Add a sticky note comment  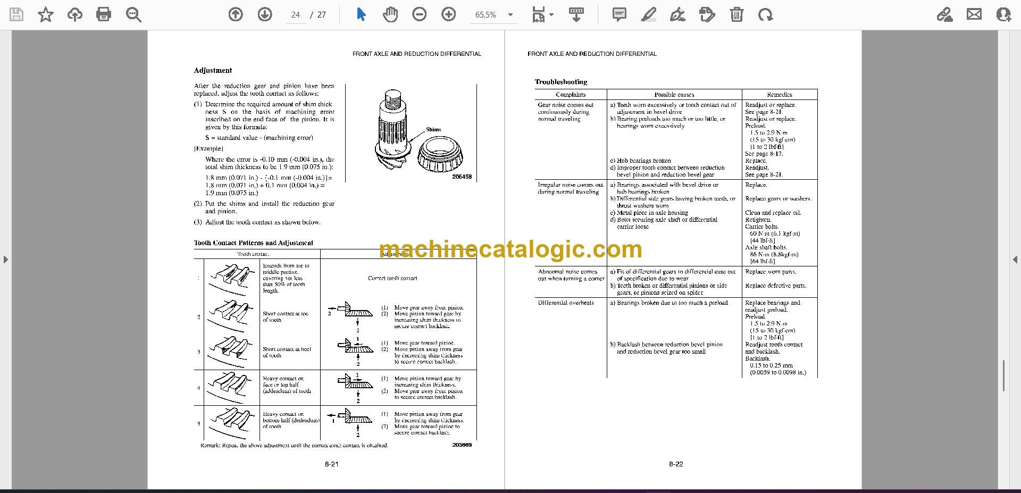pyautogui.click(x=620, y=15)
